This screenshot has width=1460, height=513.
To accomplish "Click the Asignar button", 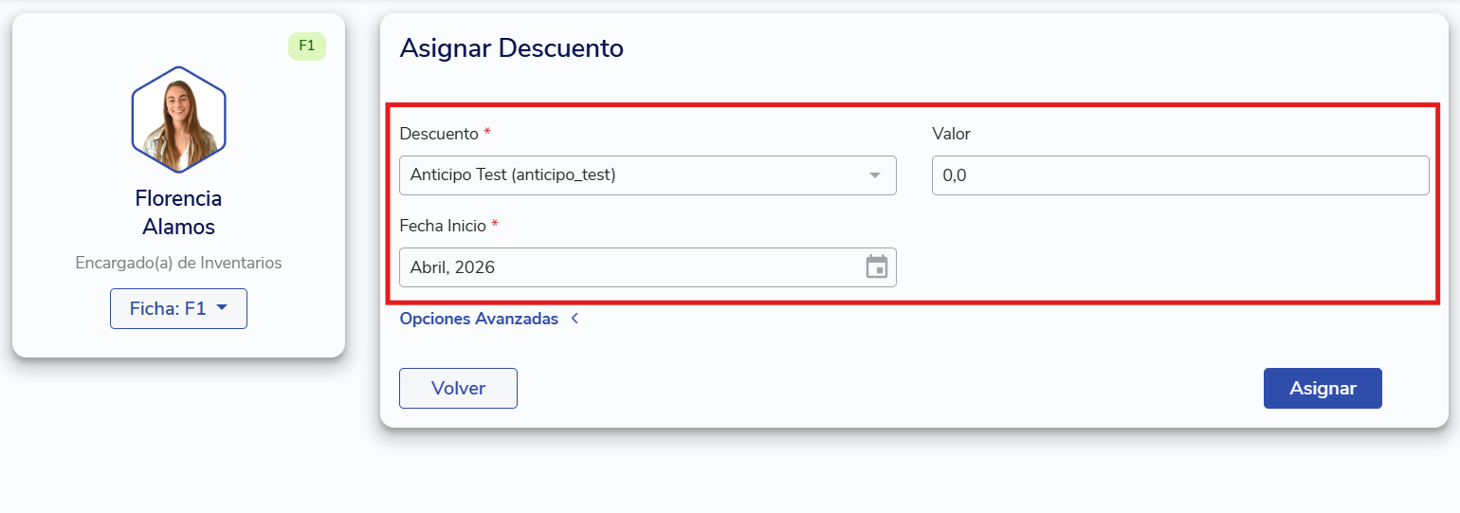I will tap(1323, 389).
